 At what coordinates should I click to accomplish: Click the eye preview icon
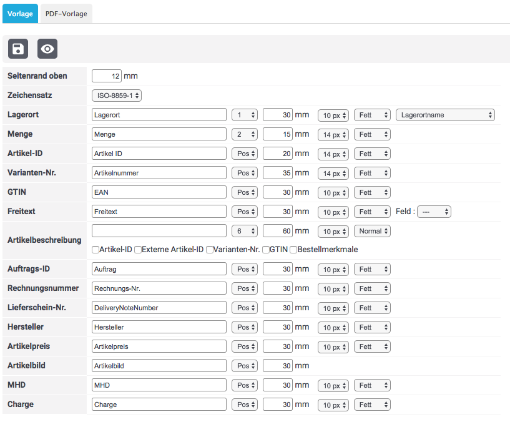(47, 49)
